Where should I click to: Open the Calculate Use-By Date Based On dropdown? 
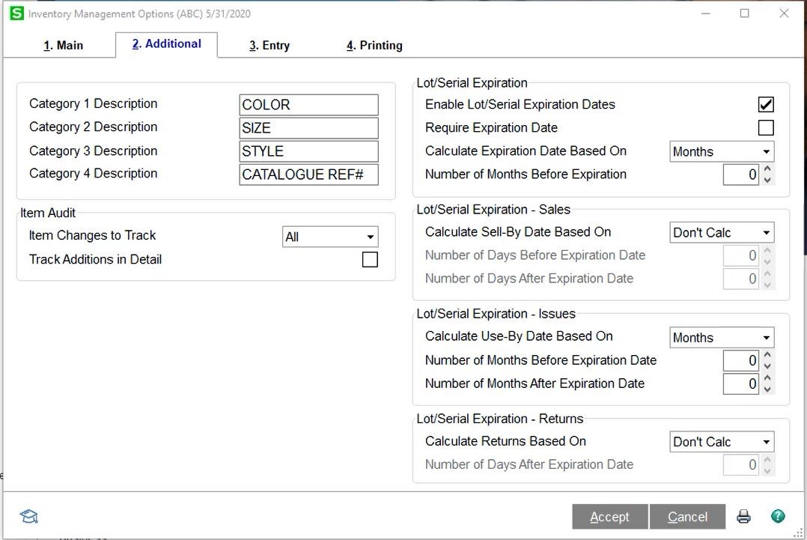pos(767,337)
